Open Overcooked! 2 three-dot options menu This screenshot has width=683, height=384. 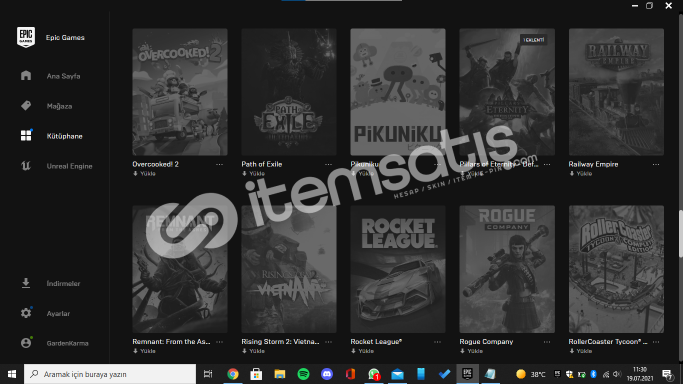[x=219, y=164]
